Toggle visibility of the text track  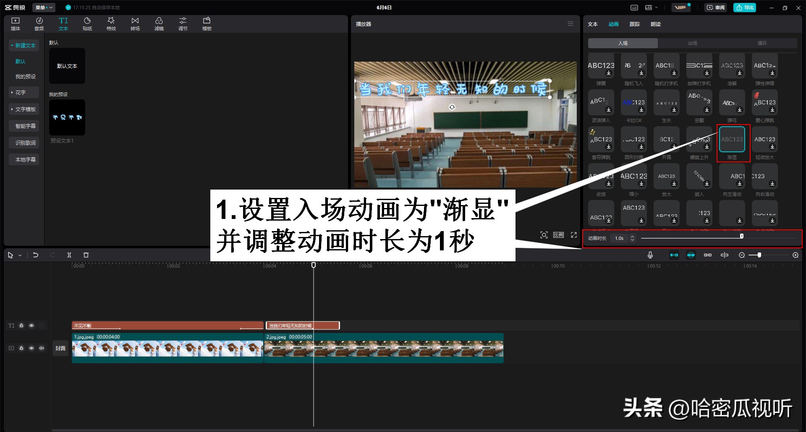point(31,325)
